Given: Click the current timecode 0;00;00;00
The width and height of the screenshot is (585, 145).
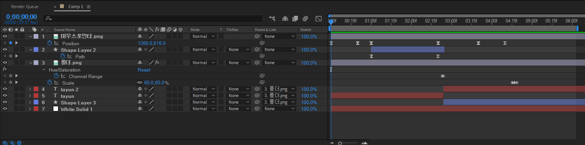Looking at the screenshot, I should [x=21, y=17].
